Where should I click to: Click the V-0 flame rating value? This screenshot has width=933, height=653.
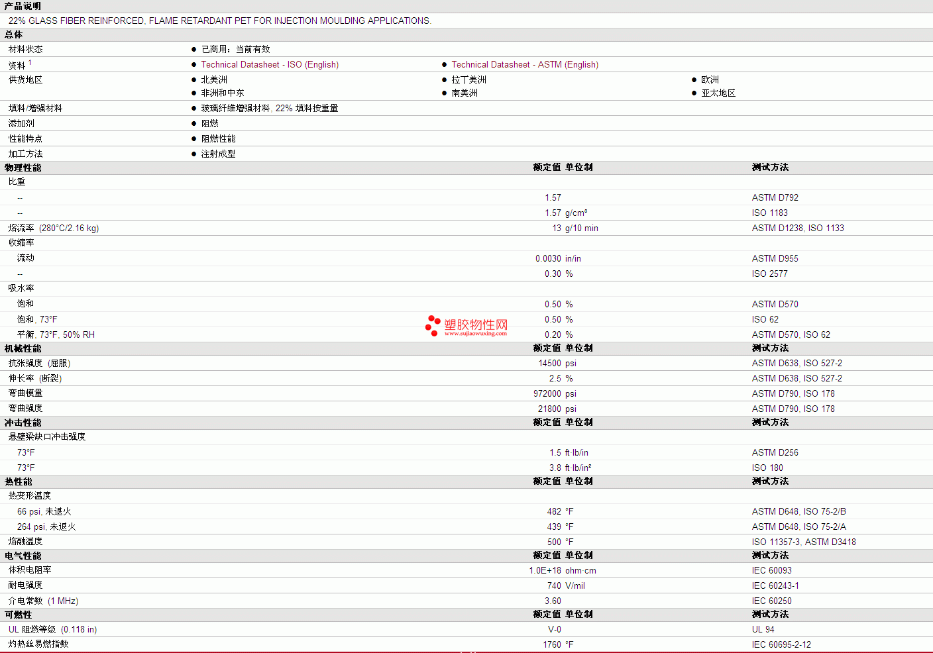(x=554, y=629)
